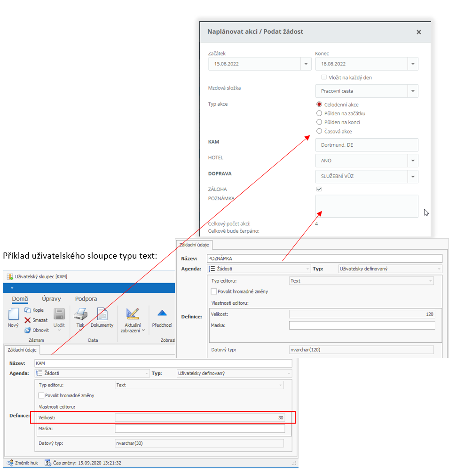
Task: Expand Mzdová složka Pracovní cesta dropdown
Action: [x=413, y=91]
